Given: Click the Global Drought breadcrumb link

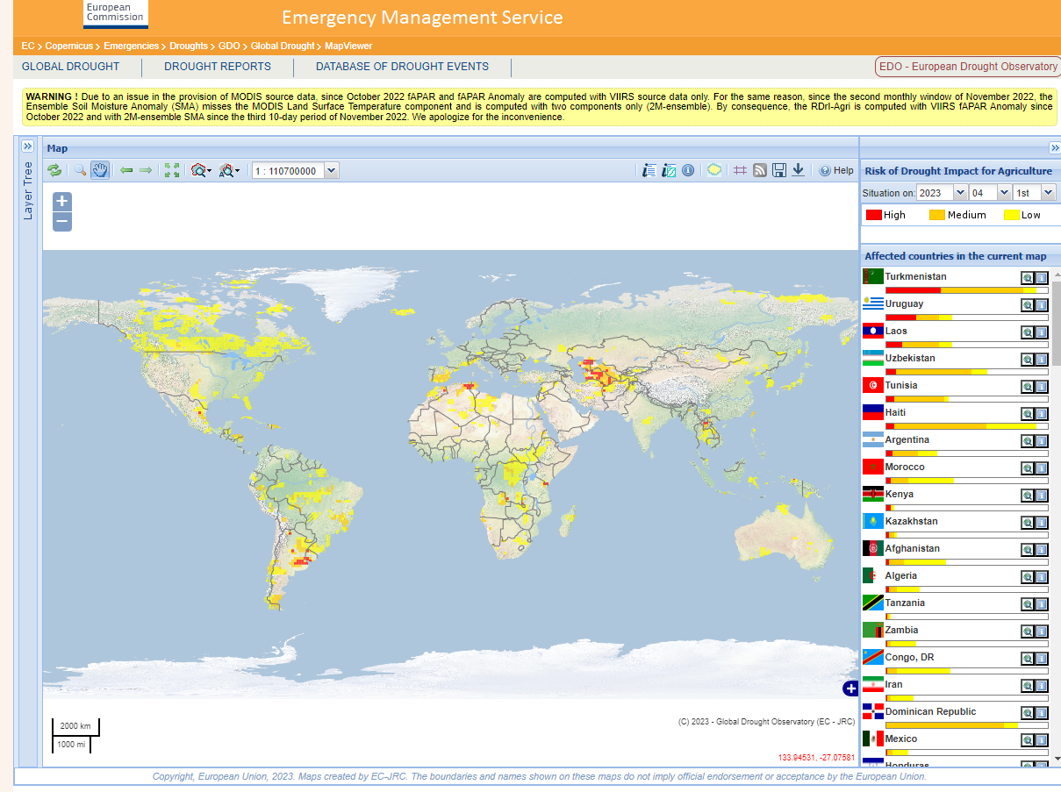Looking at the screenshot, I should pos(282,46).
